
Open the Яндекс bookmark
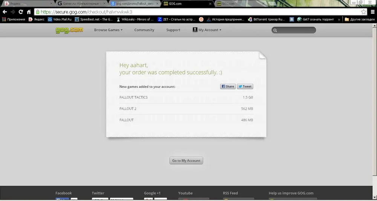tap(37, 20)
